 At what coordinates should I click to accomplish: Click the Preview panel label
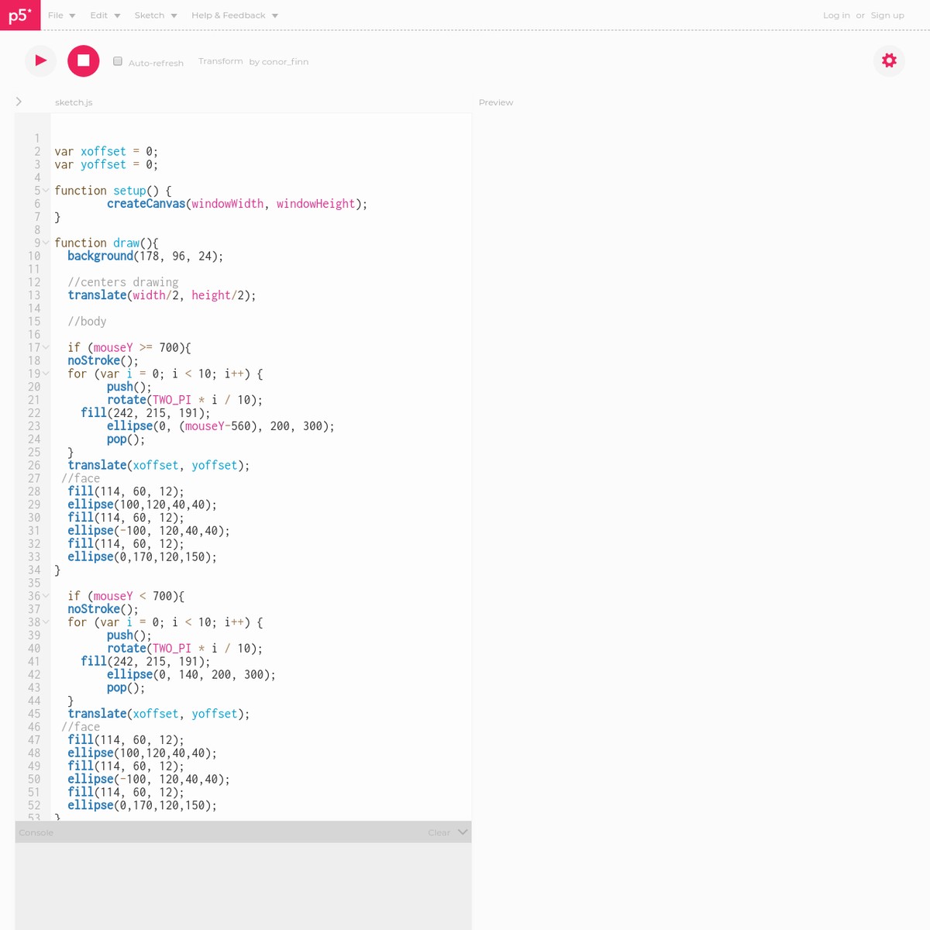(496, 102)
